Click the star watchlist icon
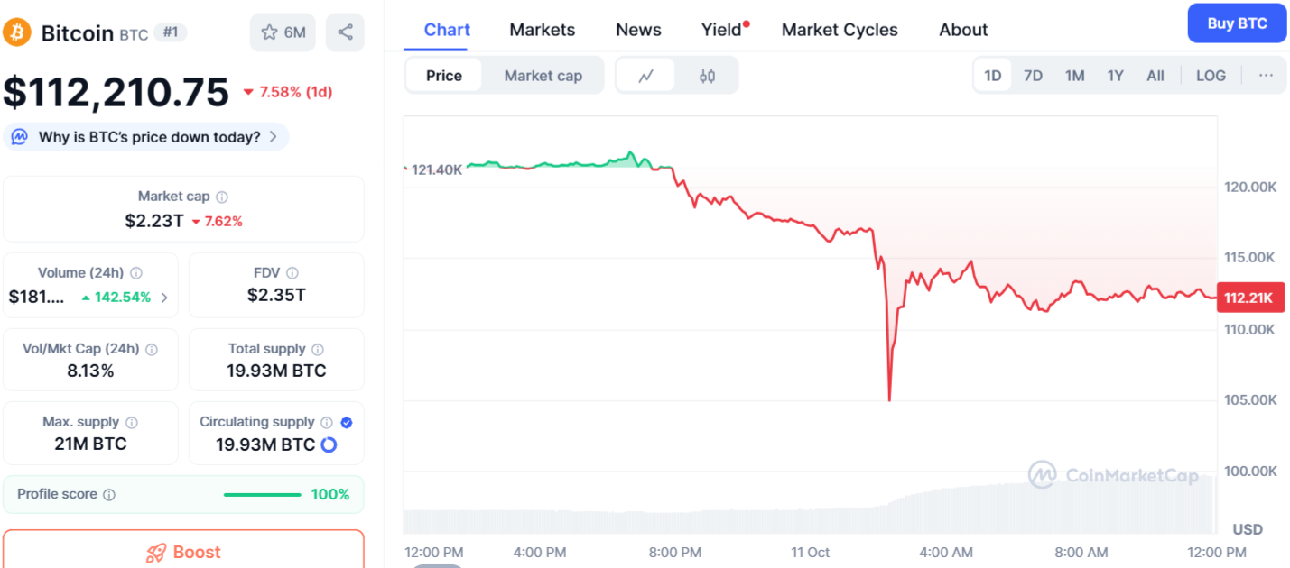Image resolution: width=1290 pixels, height=568 pixels. [270, 32]
